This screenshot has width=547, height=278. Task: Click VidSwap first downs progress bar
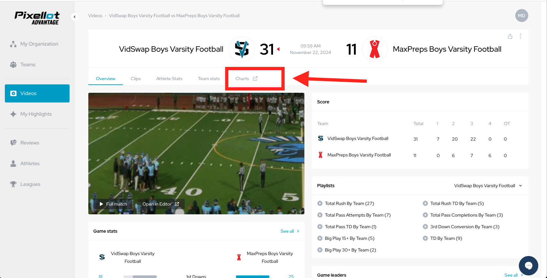click(x=140, y=277)
